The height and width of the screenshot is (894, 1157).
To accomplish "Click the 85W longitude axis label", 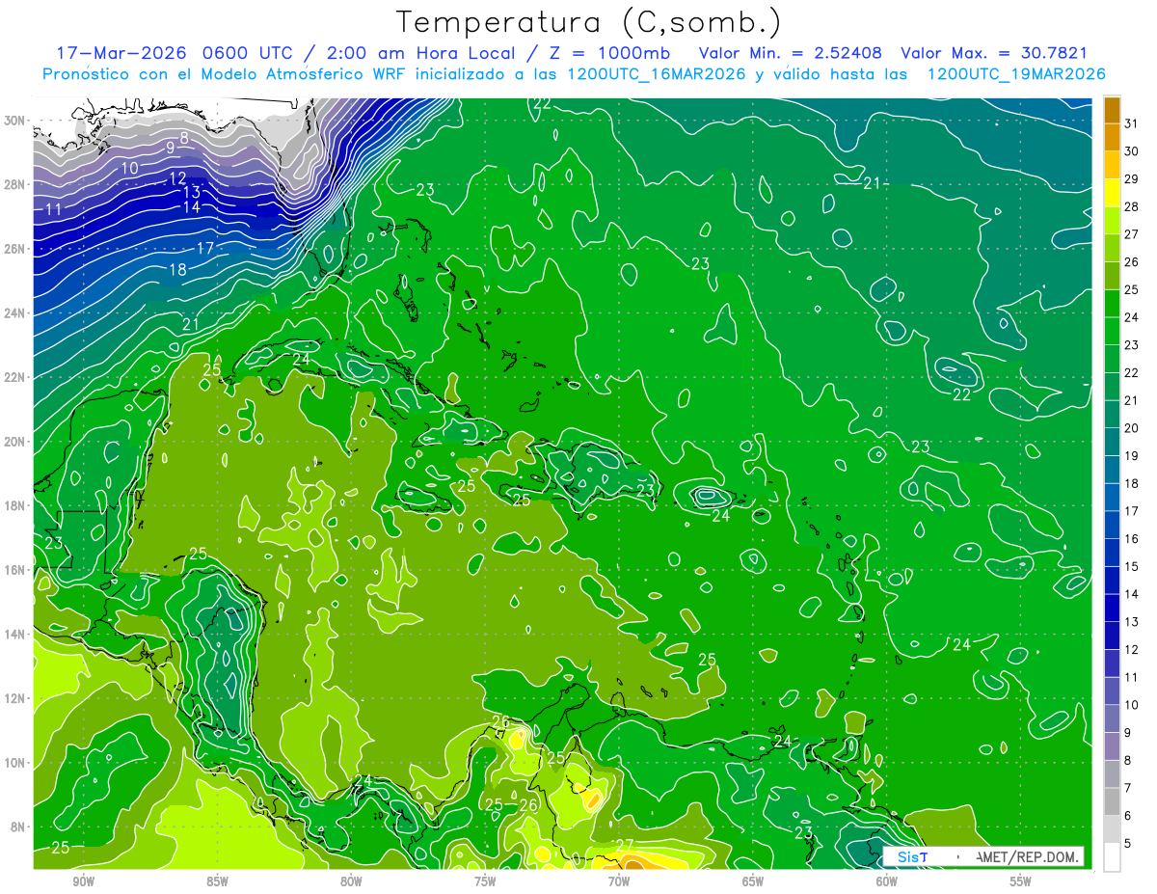I will click(217, 881).
